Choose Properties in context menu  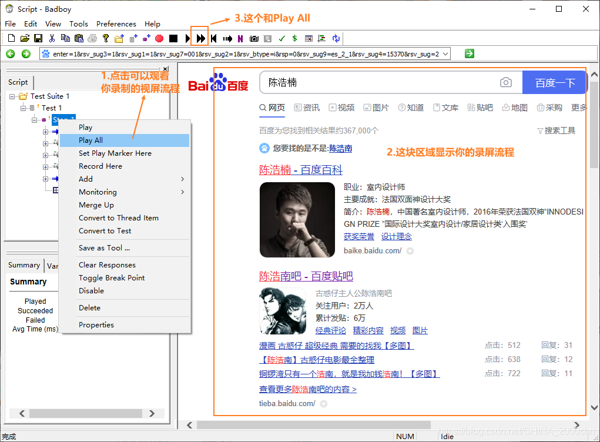[125, 325]
